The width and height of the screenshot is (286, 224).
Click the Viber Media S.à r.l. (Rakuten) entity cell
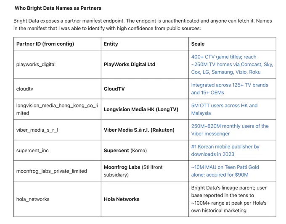[x=145, y=130]
